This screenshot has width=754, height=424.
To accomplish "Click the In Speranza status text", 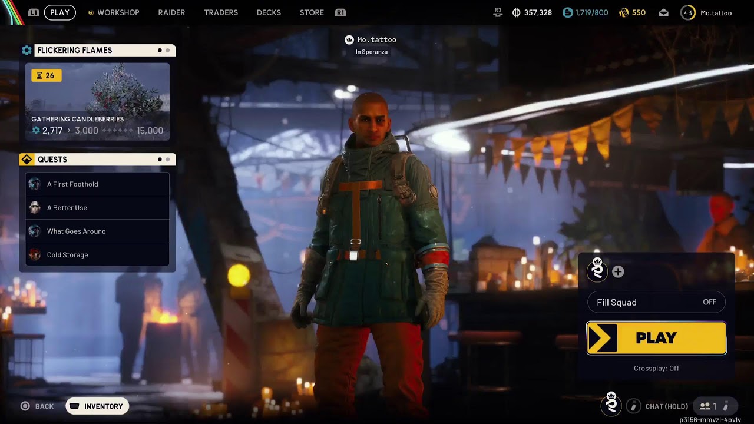I will coord(372,52).
